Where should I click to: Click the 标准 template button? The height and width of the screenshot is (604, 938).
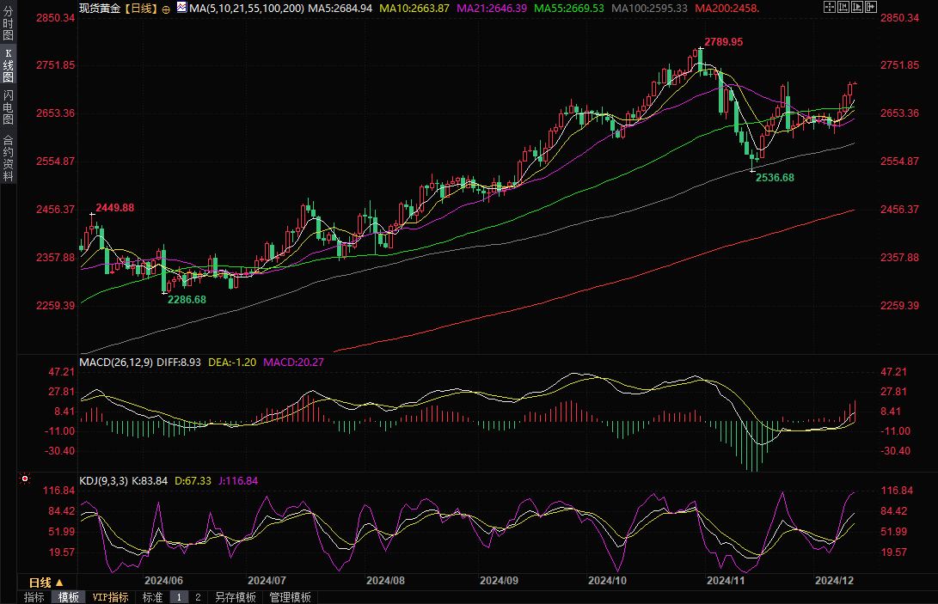tap(152, 597)
